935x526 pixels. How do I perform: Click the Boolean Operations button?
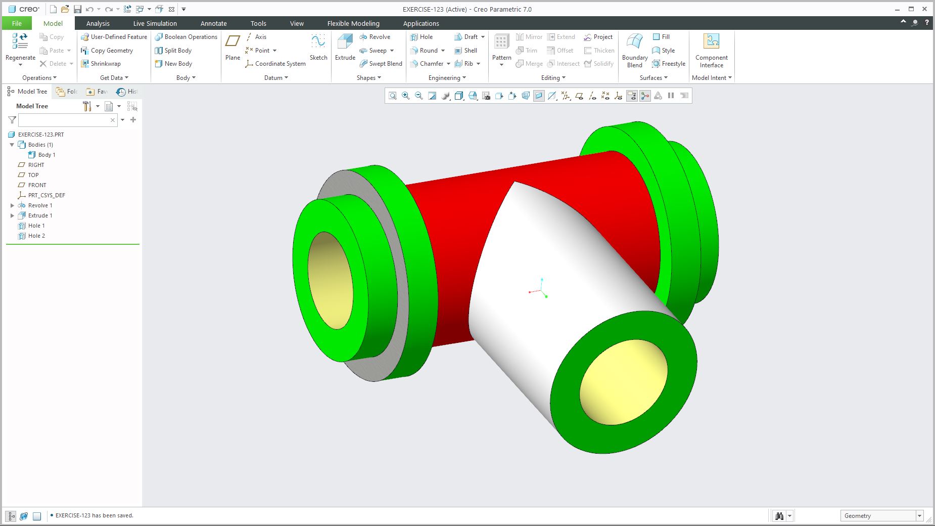click(186, 37)
